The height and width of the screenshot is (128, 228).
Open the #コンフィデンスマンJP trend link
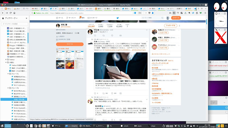(160, 63)
